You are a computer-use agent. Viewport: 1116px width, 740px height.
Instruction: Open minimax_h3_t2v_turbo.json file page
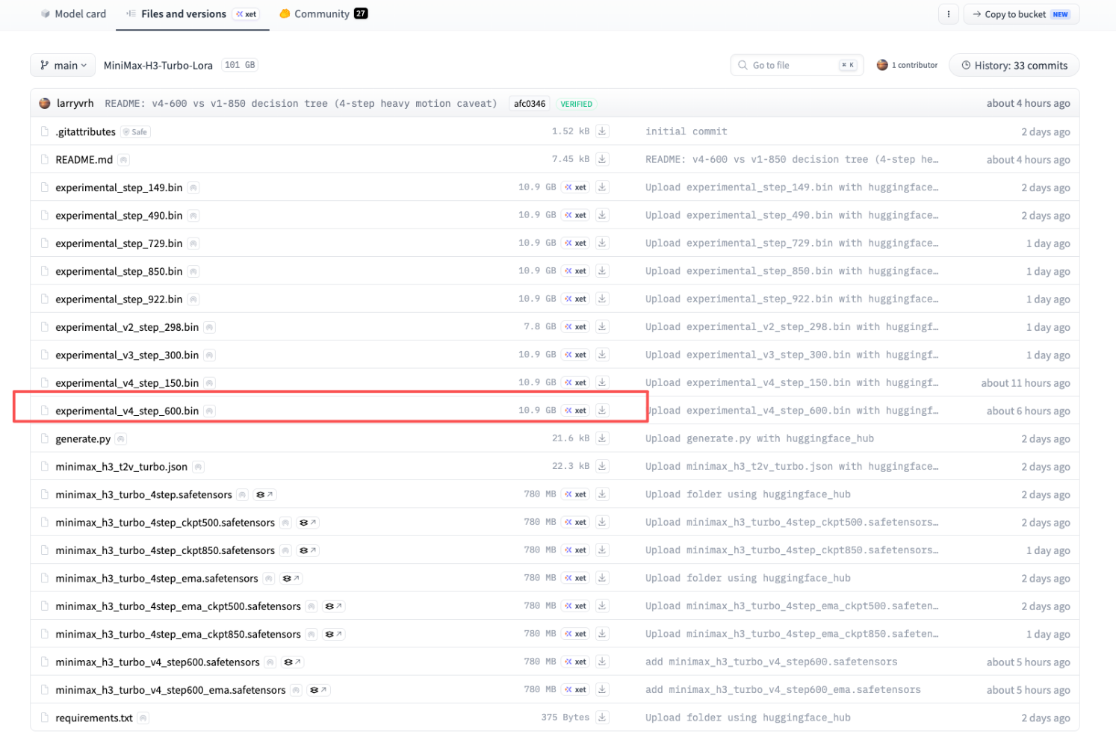click(x=122, y=467)
